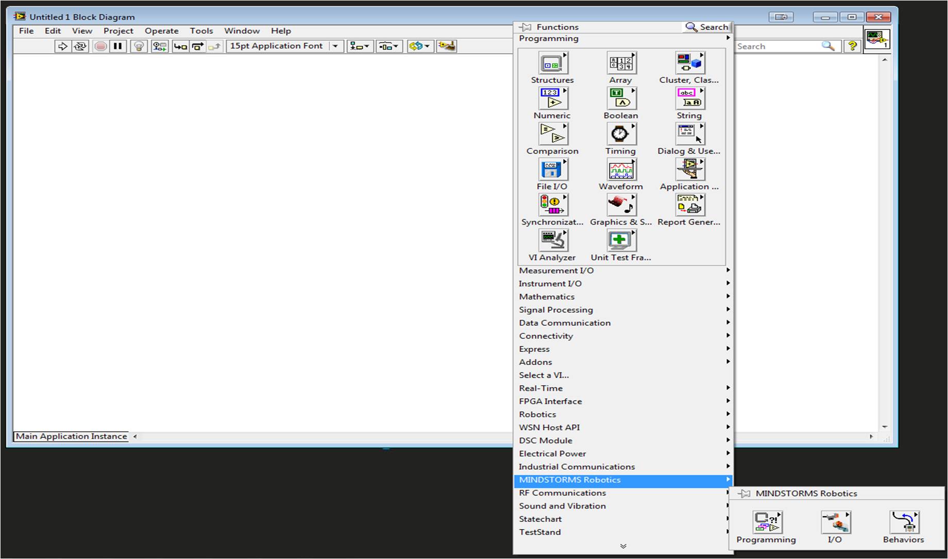The height and width of the screenshot is (559, 948).
Task: Toggle Highlight Execution light bulb
Action: point(139,46)
